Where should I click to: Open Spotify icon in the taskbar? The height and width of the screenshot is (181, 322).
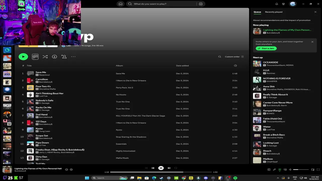235,178
